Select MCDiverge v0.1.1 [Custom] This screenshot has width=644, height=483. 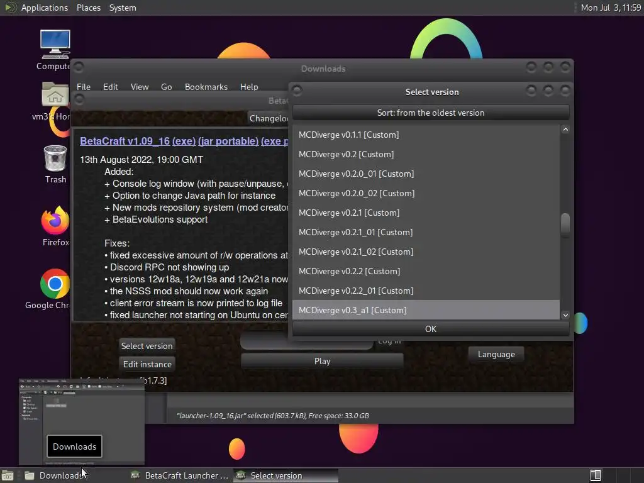point(426,135)
